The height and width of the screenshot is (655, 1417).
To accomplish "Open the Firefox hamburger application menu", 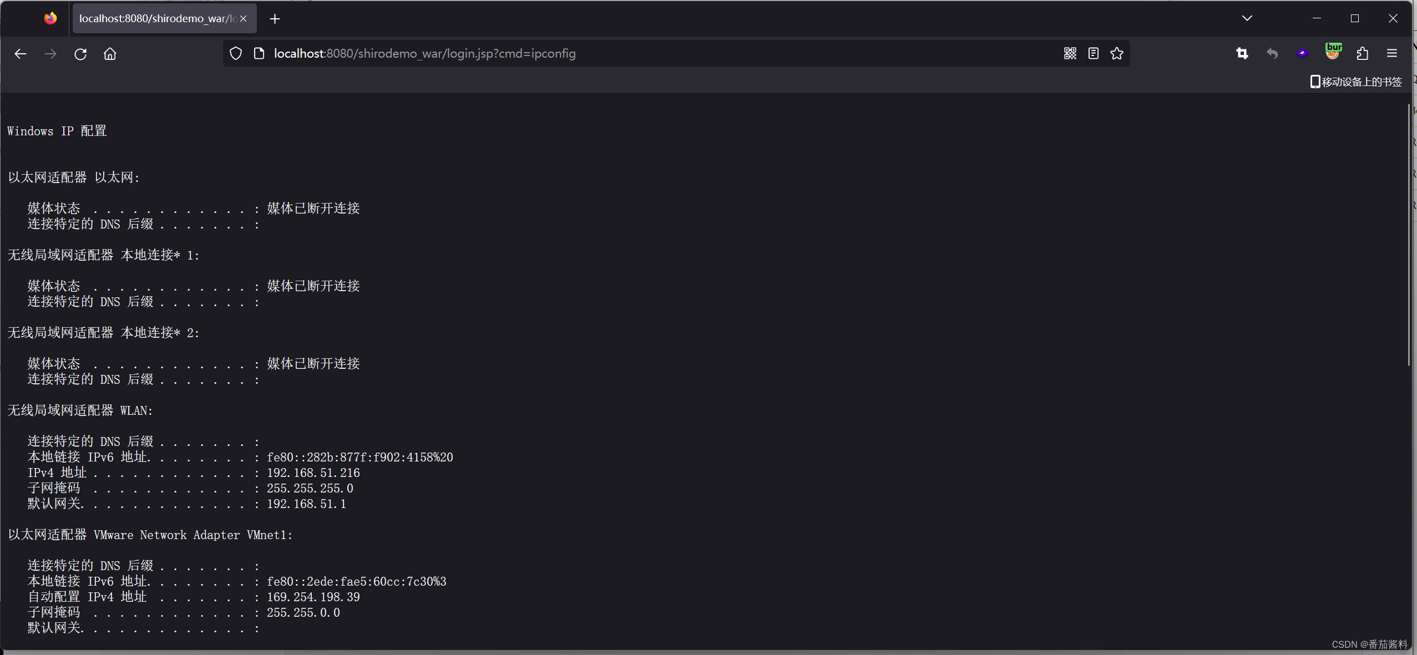I will coord(1392,53).
